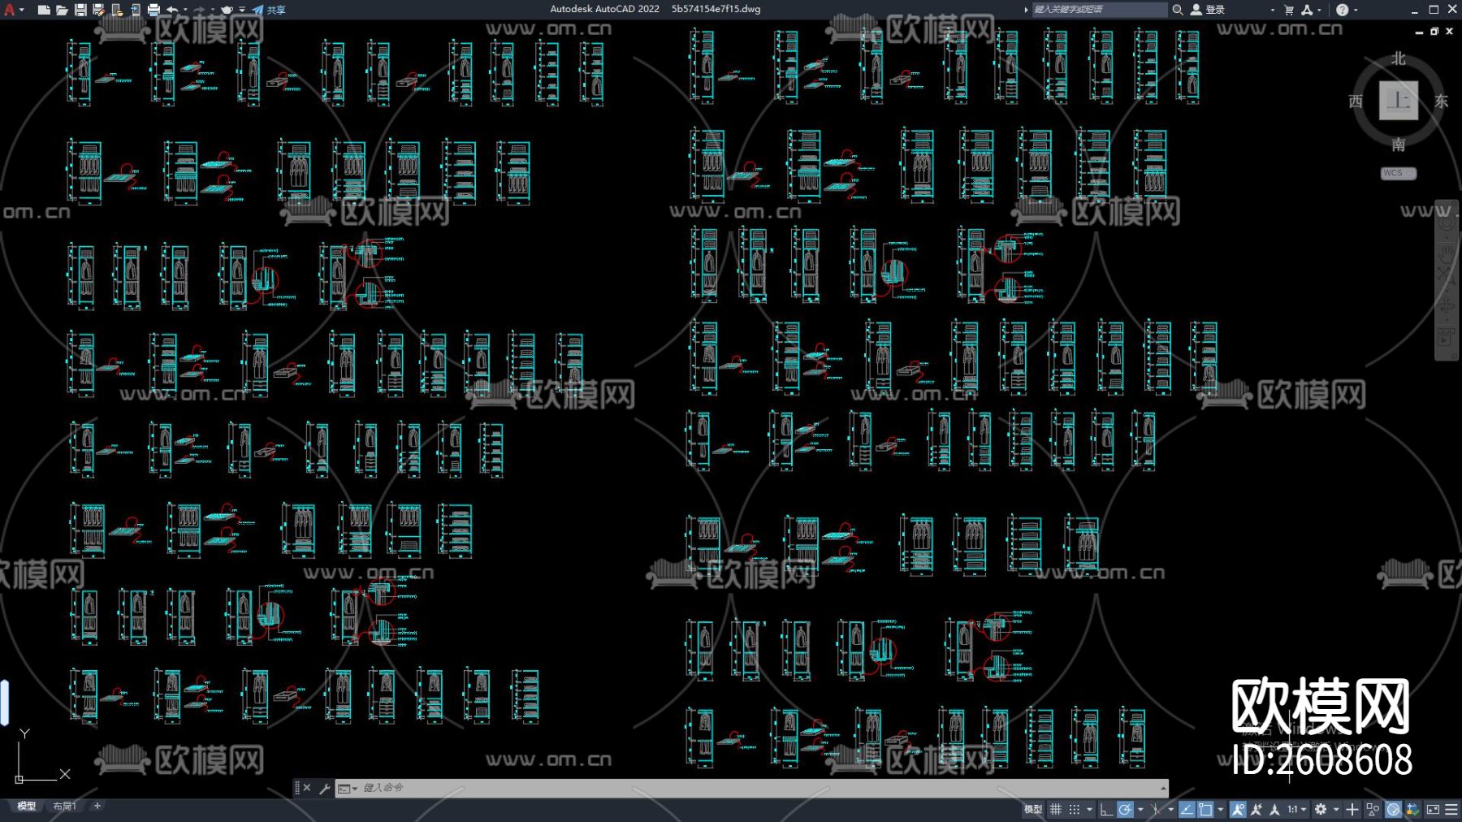1462x822 pixels.
Task: Restore down the drawing window
Action: coord(1434,31)
